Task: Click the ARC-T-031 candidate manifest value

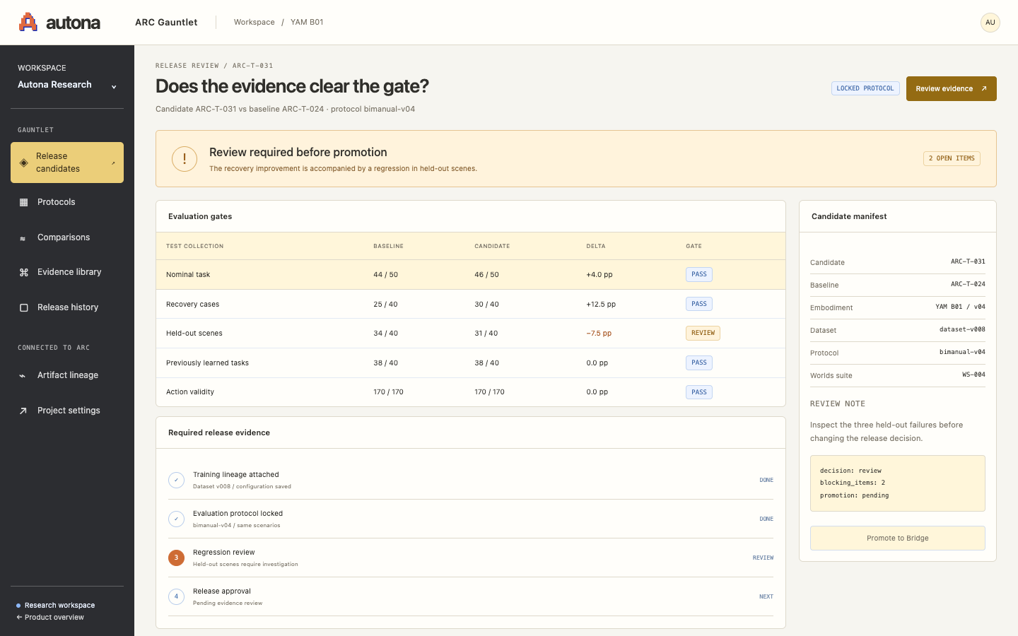Action: point(968,261)
